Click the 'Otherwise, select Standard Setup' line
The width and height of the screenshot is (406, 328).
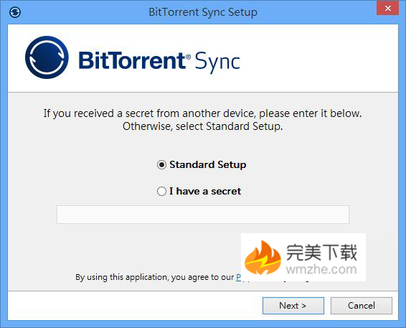tap(203, 126)
